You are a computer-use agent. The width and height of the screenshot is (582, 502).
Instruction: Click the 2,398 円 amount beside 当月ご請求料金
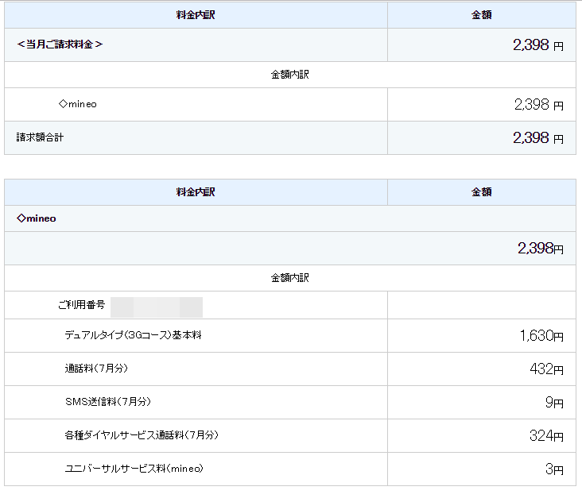tap(537, 45)
